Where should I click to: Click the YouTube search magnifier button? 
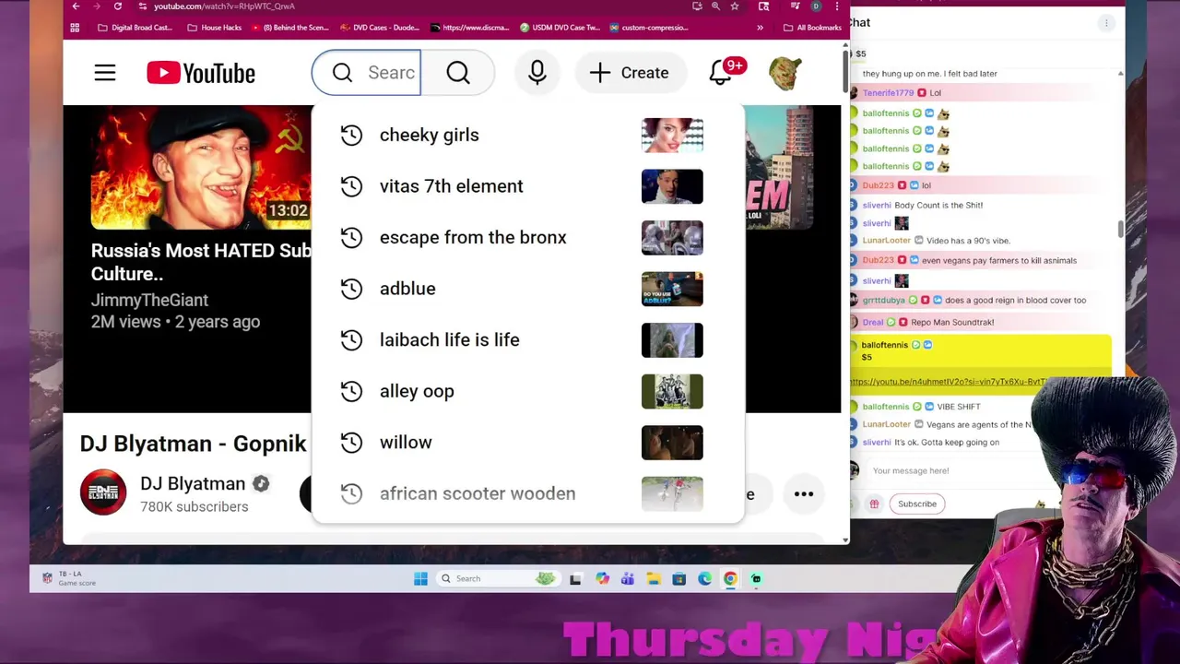coord(458,73)
